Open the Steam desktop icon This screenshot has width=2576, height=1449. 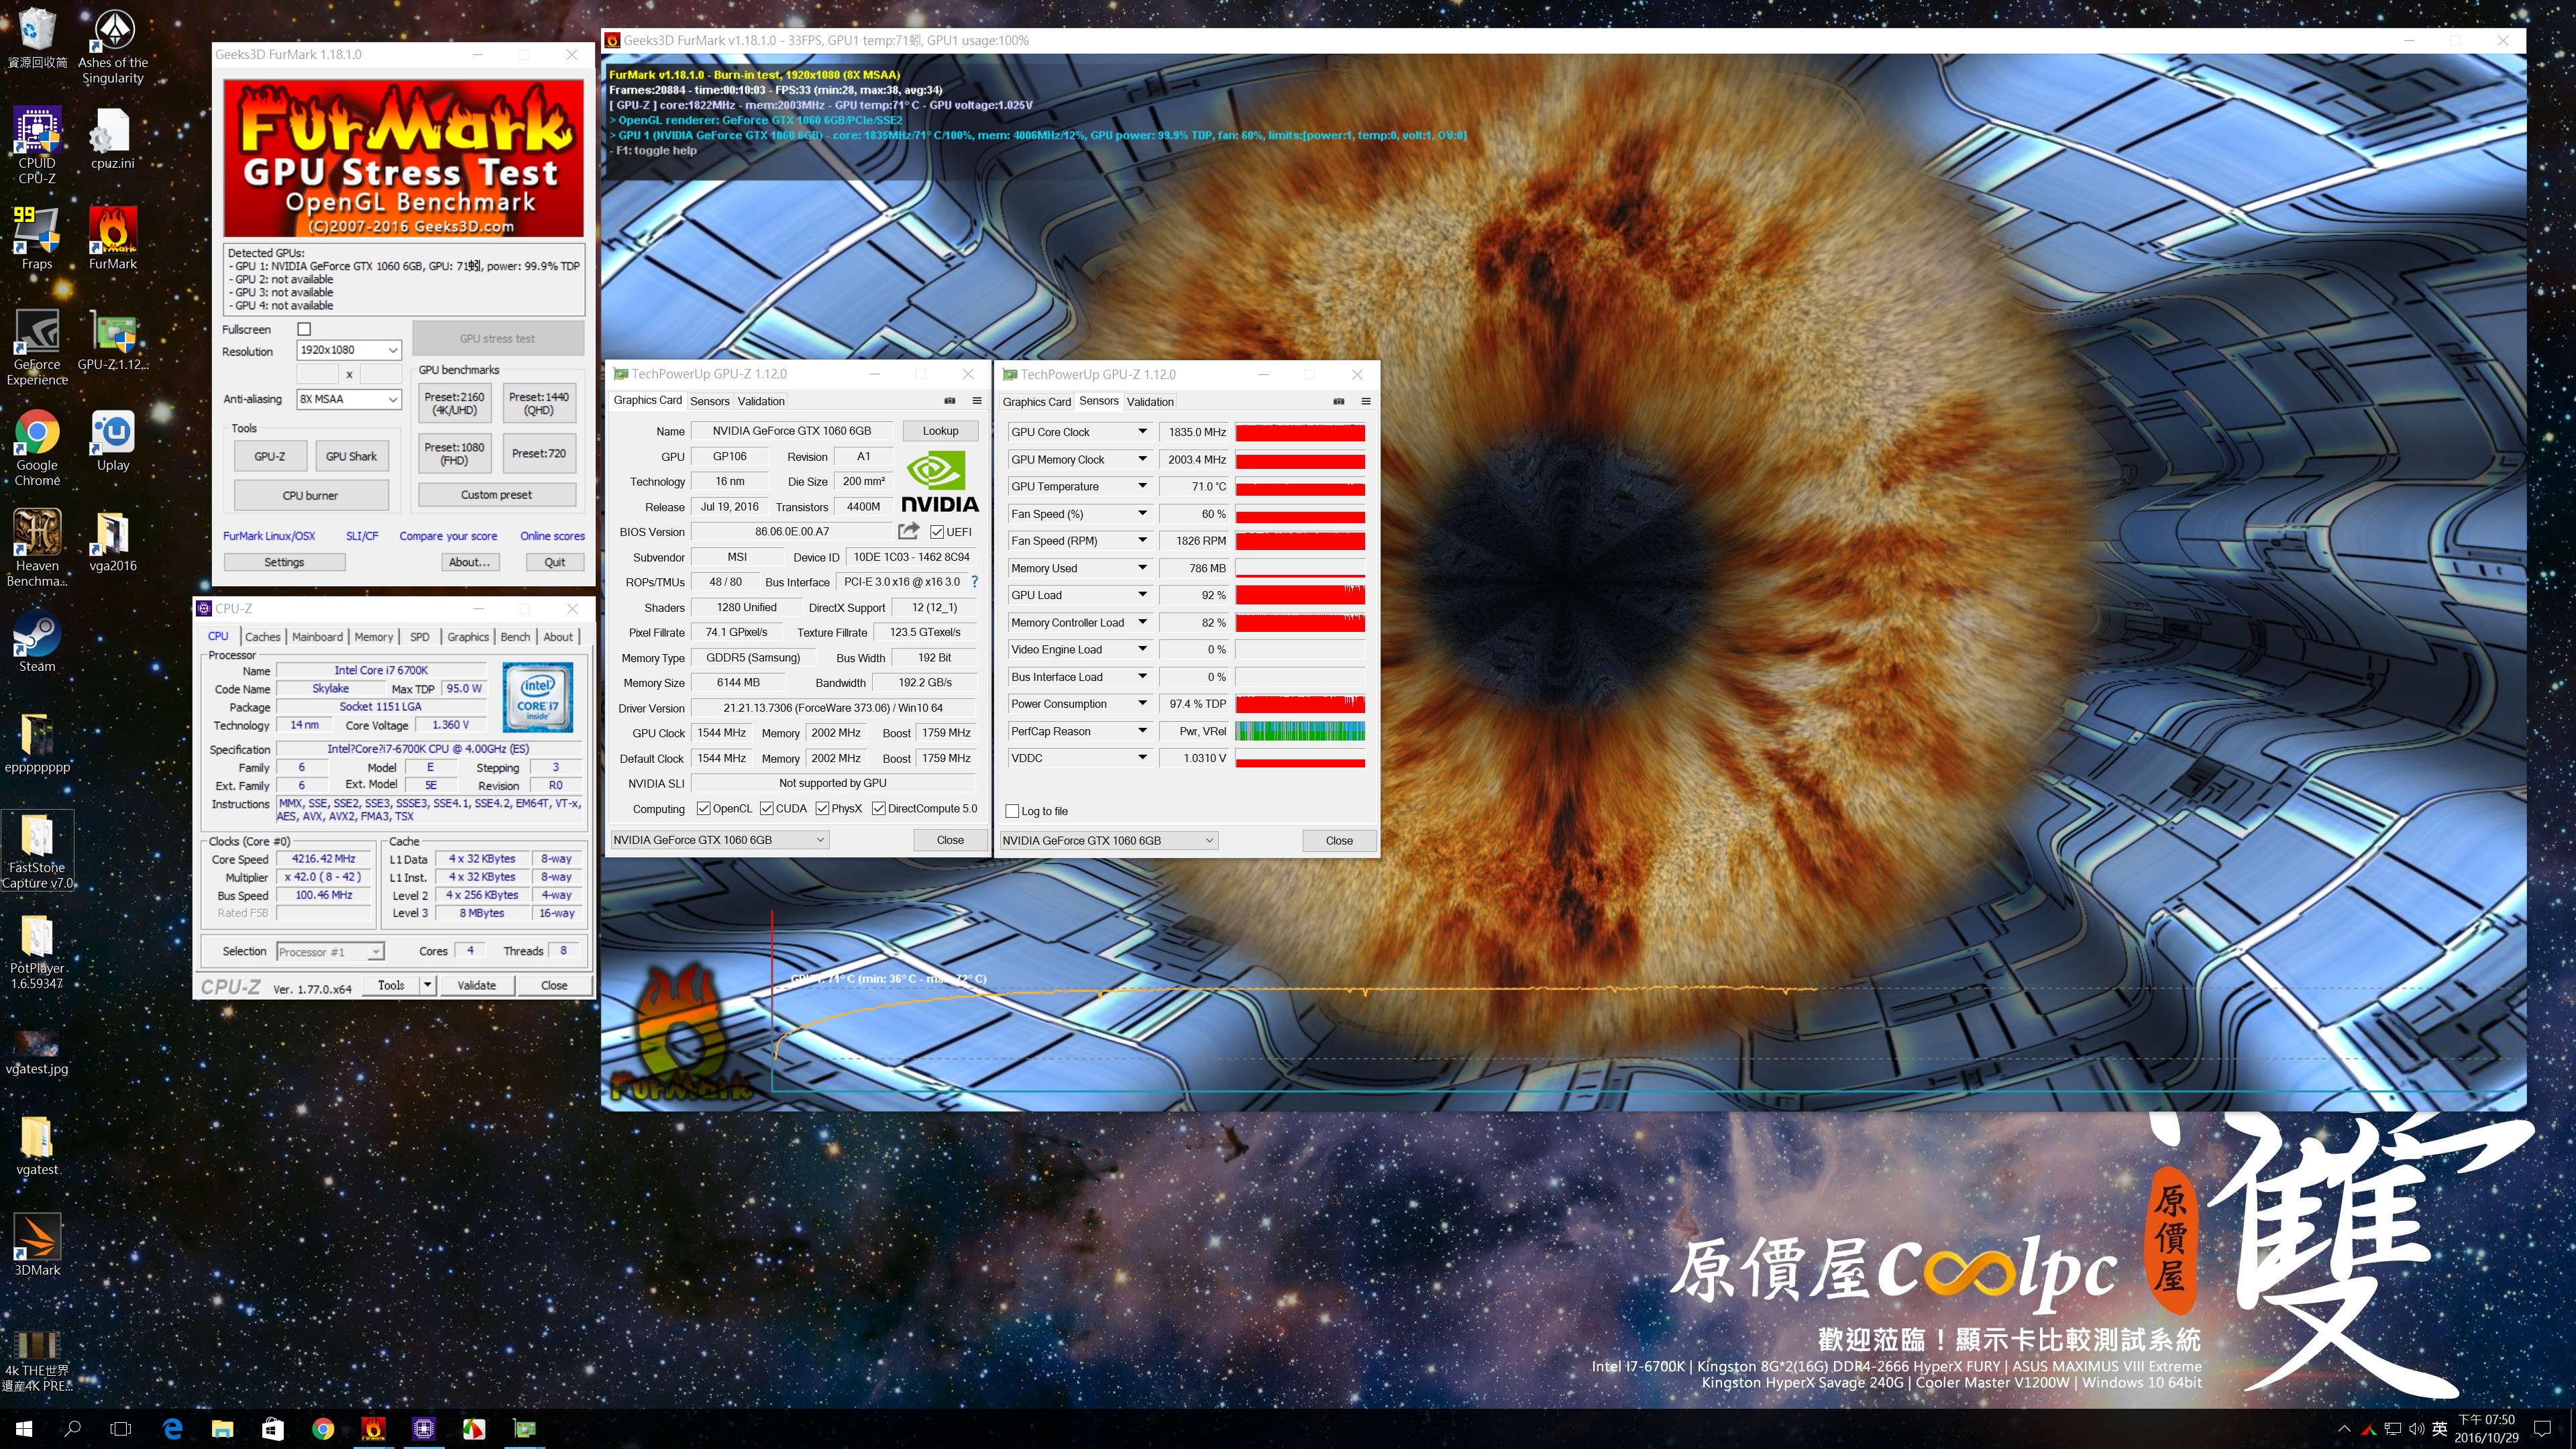pyautogui.click(x=37, y=641)
